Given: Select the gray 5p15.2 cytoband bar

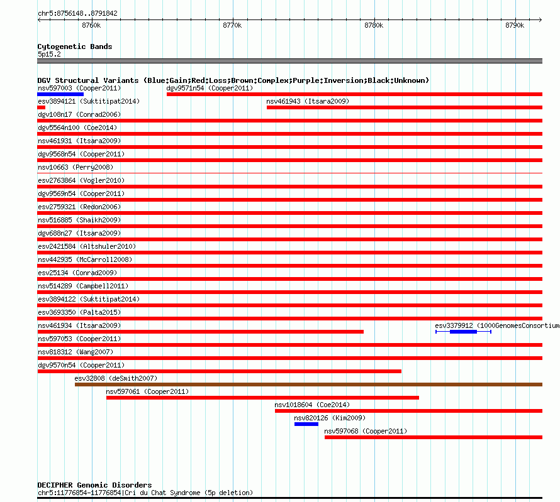Looking at the screenshot, I should 290,61.
